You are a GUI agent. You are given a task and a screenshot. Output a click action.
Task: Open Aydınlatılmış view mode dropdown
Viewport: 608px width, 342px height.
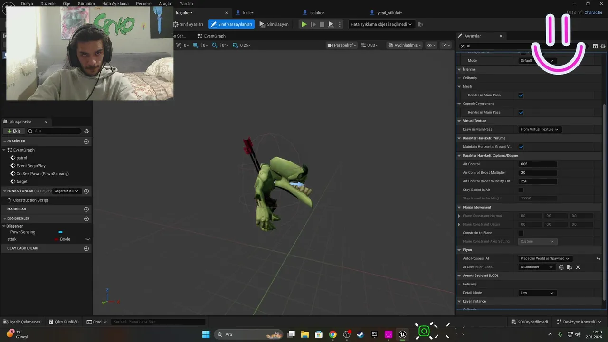[405, 45]
